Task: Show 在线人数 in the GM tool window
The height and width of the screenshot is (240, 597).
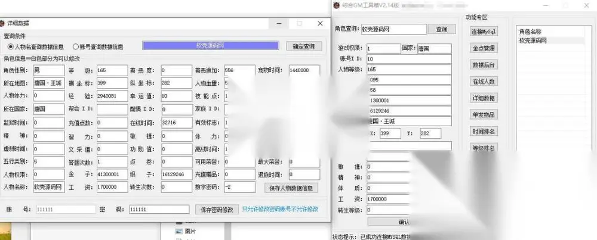Action: click(484, 82)
